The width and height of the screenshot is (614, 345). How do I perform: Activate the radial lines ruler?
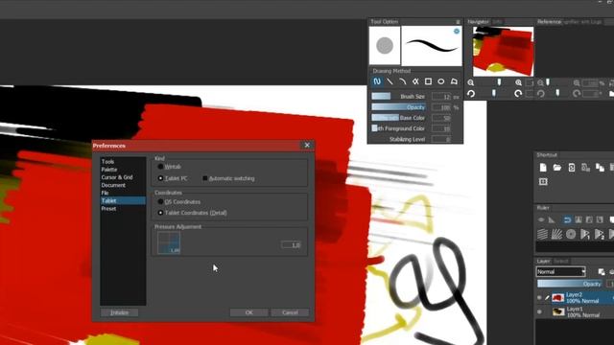pyautogui.click(x=556, y=234)
